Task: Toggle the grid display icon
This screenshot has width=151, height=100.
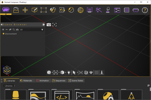Action: tap(96, 72)
